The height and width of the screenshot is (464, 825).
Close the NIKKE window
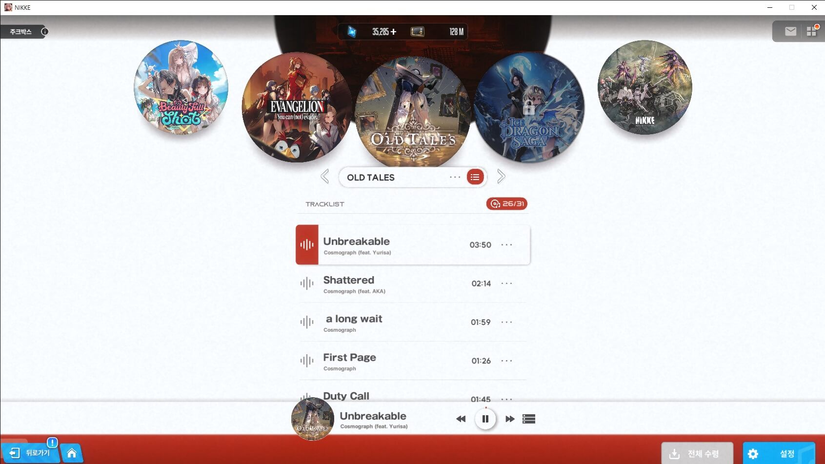click(814, 7)
